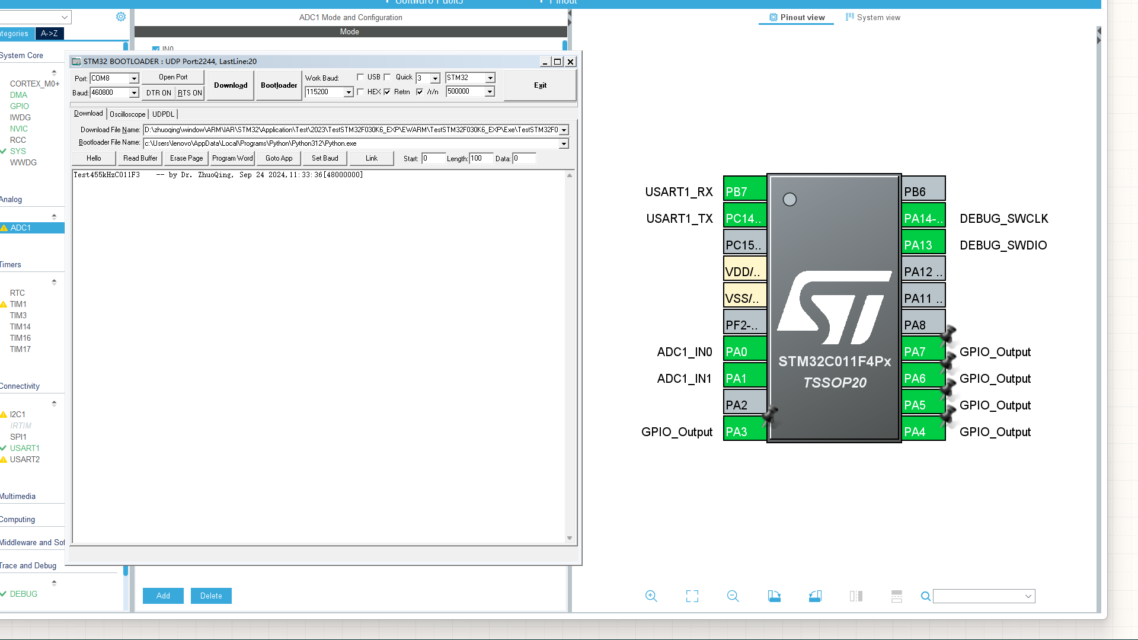The height and width of the screenshot is (640, 1138).
Task: Click the Pinout view tab icon
Action: pos(773,17)
